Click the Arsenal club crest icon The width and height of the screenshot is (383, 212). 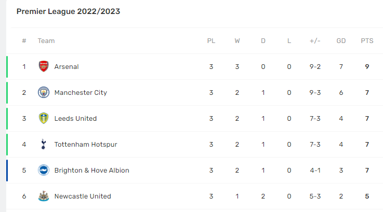point(44,66)
